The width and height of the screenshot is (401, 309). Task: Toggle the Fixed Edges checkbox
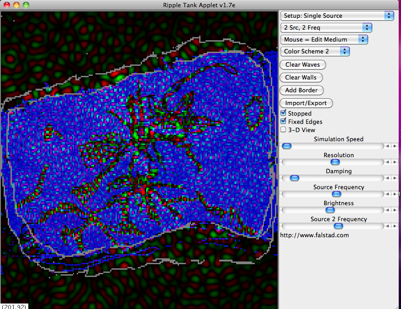283,121
